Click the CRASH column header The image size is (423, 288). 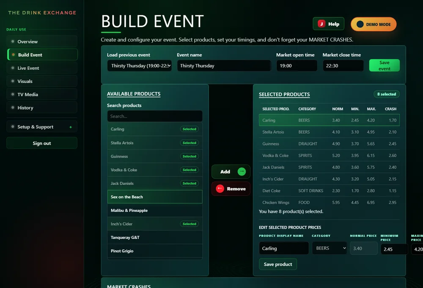390,109
